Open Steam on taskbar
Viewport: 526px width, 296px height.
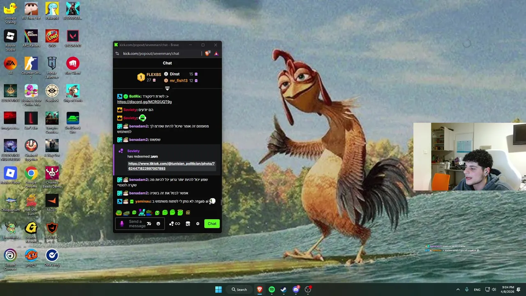click(284, 289)
